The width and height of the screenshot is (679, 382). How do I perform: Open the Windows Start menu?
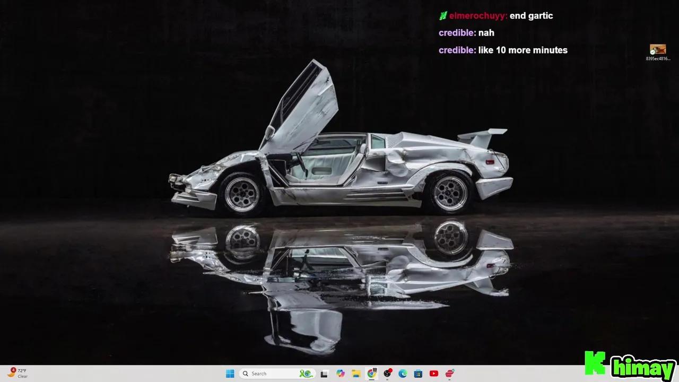coord(230,374)
